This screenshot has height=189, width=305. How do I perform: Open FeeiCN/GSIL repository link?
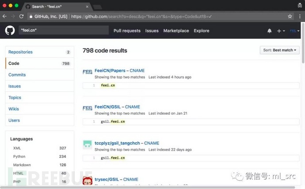[x=107, y=107]
